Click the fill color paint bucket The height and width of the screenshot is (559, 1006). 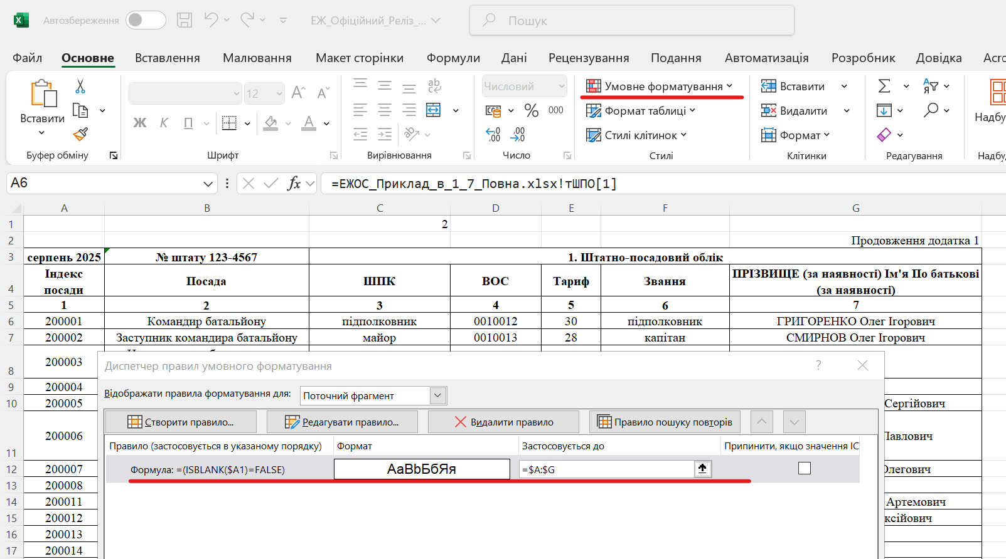coord(271,123)
